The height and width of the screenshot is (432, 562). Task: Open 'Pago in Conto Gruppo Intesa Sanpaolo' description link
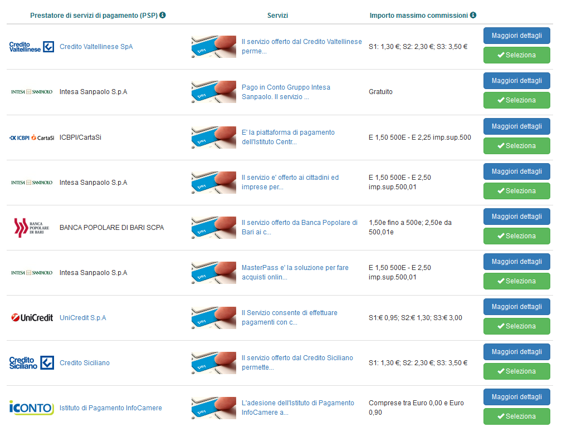(286, 92)
